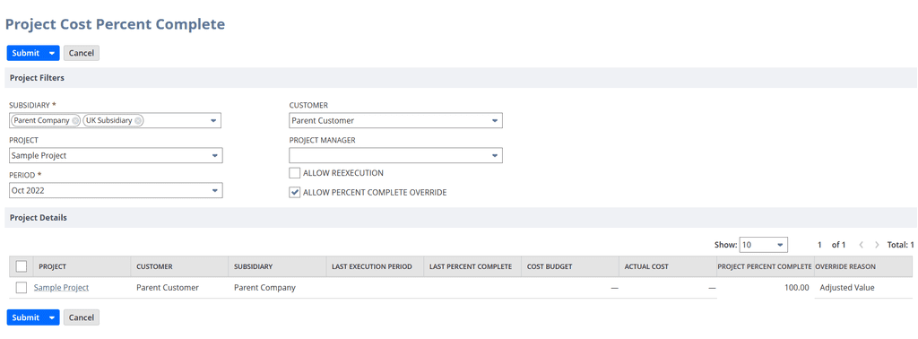Expand the empty Project Manager dropdown
918x339 pixels.
pyautogui.click(x=395, y=156)
